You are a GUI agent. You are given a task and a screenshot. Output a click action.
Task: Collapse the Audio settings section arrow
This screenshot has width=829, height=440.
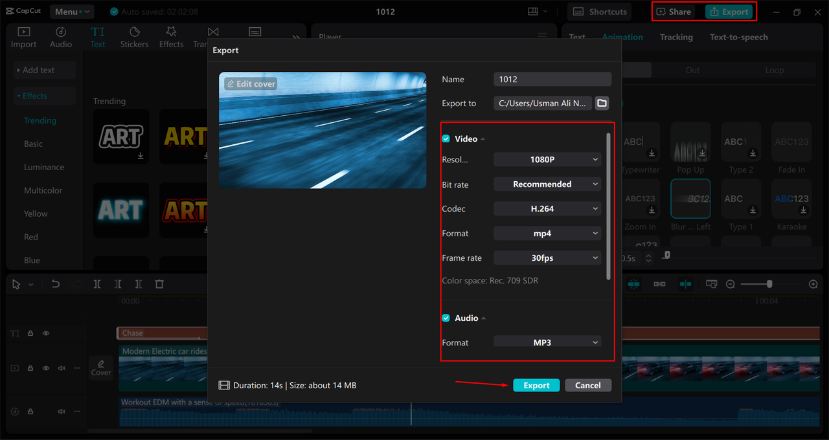coord(483,318)
